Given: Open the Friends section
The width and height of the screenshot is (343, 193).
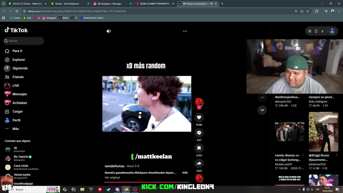Looking at the screenshot, I should point(18,77).
